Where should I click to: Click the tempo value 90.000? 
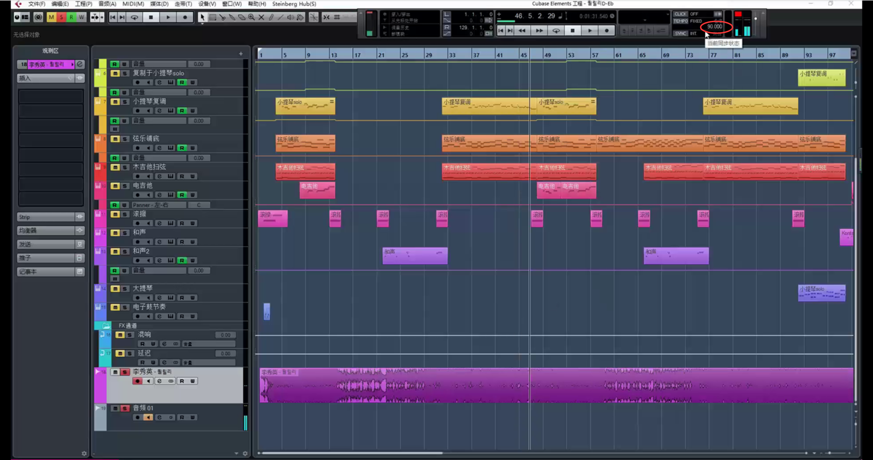pos(714,27)
